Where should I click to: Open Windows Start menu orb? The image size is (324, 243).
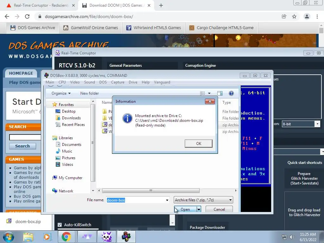[x=8, y=237]
